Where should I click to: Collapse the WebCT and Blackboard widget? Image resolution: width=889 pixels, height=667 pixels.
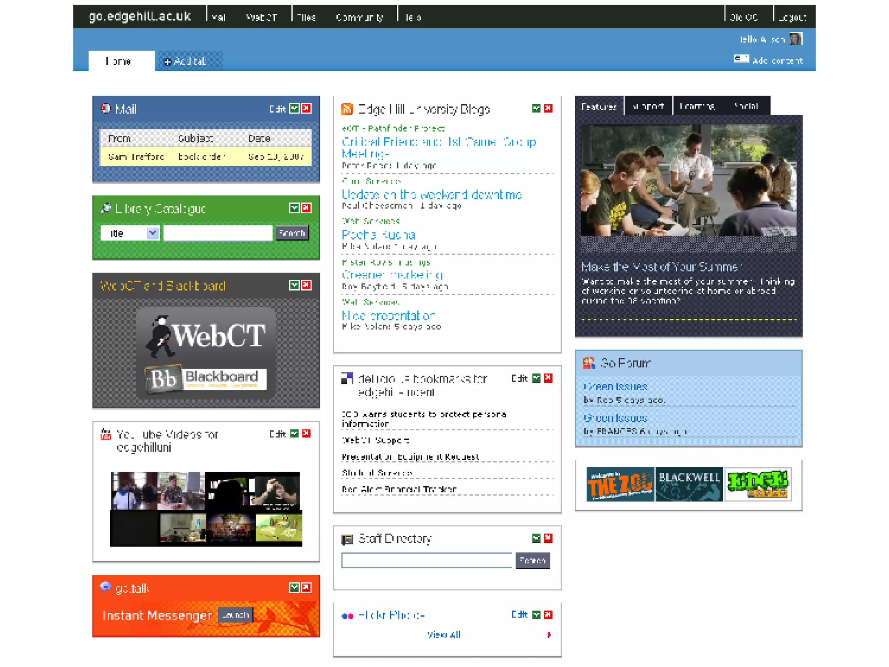[x=294, y=285]
